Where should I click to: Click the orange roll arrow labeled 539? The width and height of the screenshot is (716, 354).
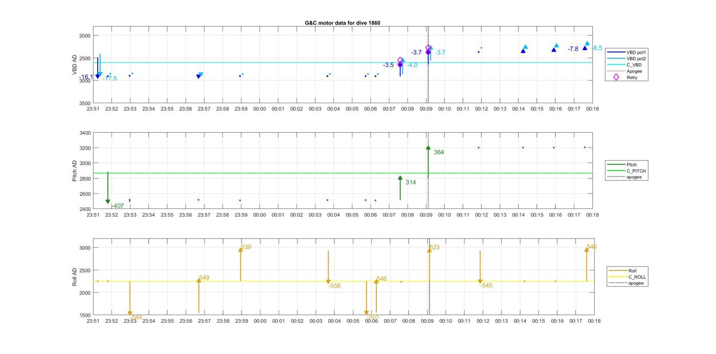240,264
